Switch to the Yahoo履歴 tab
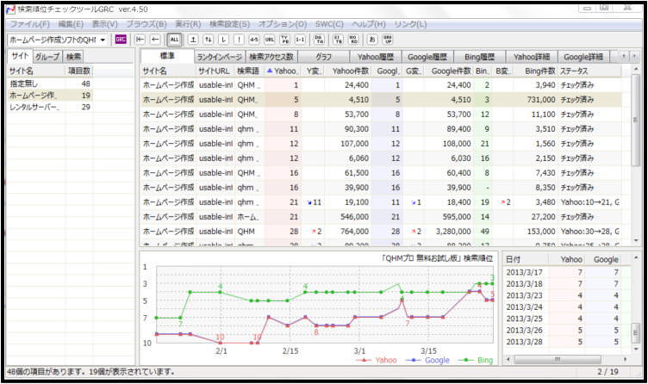 (x=376, y=57)
